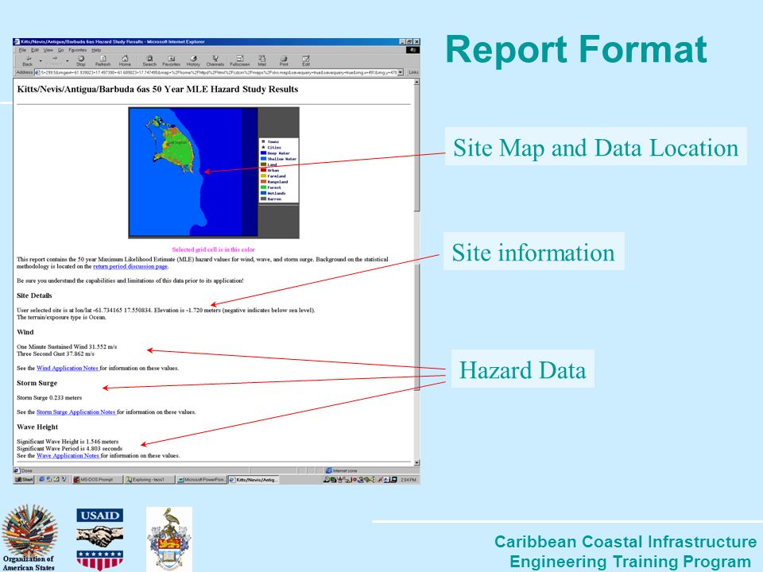Click the Internet zone status icon

329,470
